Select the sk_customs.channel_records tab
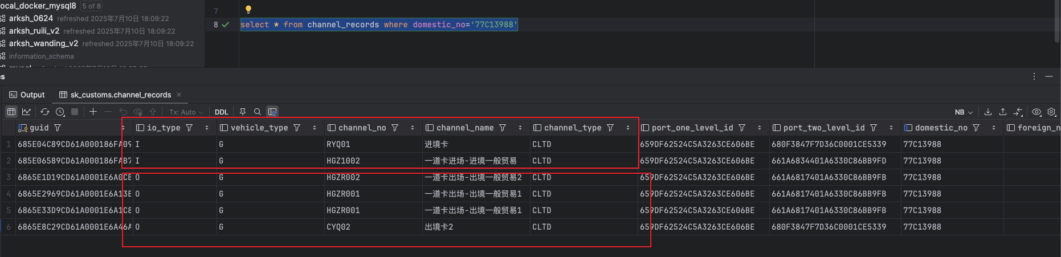The width and height of the screenshot is (1061, 257). click(120, 95)
